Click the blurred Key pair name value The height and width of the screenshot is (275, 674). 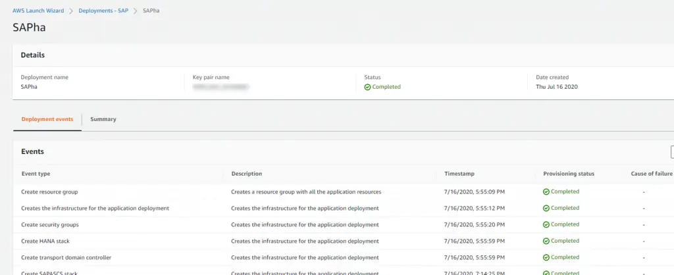(x=221, y=87)
